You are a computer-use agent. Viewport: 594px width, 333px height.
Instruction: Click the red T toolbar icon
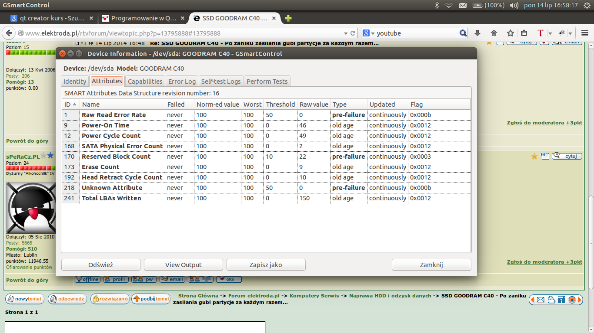pyautogui.click(x=541, y=33)
